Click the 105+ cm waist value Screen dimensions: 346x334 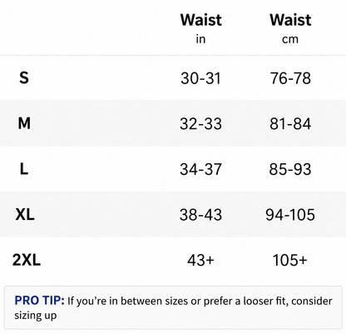coord(290,260)
